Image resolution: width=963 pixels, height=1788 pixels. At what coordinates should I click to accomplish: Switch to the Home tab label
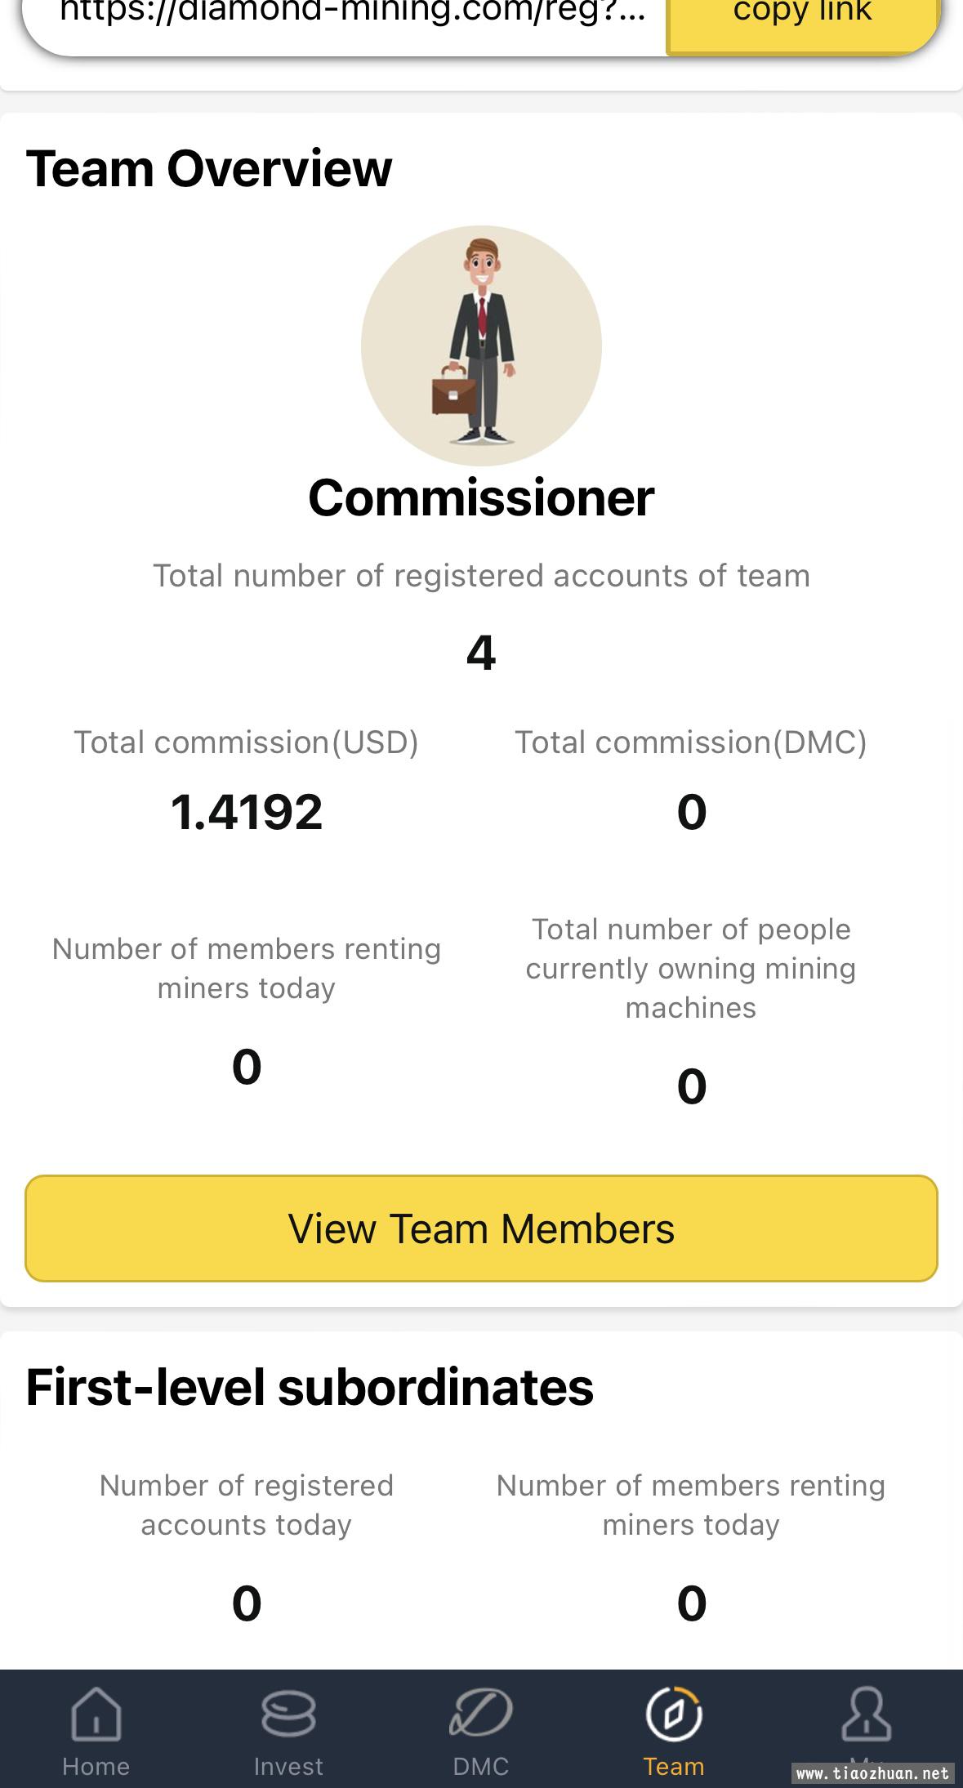[x=96, y=1766]
